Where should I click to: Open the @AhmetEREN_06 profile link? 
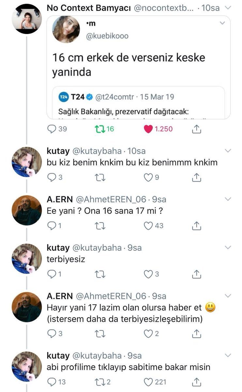111,199
